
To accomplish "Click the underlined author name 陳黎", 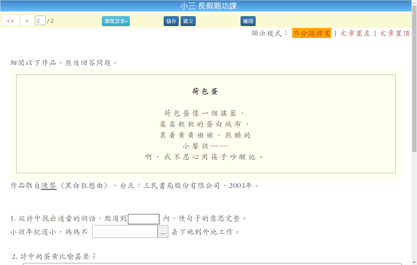I will tap(48, 185).
